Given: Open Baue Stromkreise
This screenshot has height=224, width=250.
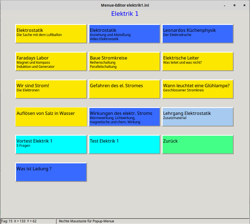Looking at the screenshot, I should point(124,61).
